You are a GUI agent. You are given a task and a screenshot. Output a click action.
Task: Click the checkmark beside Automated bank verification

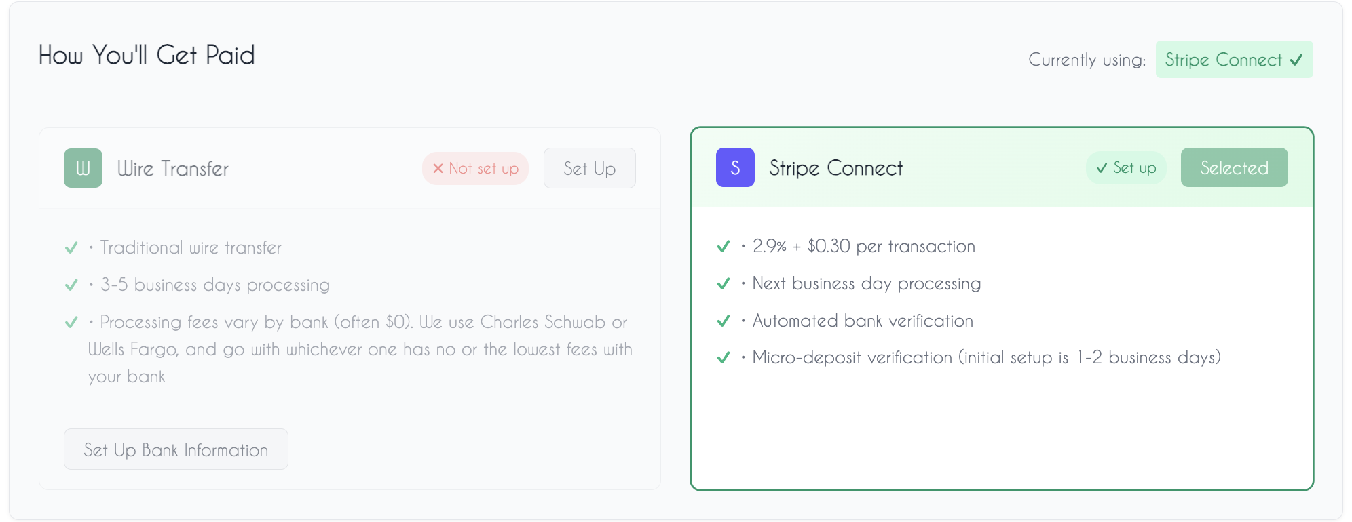(x=722, y=321)
